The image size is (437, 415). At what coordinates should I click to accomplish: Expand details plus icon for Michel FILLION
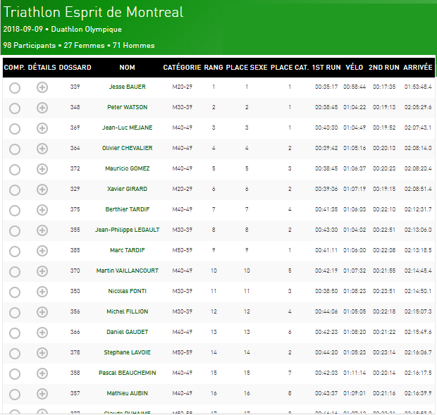[42, 312]
